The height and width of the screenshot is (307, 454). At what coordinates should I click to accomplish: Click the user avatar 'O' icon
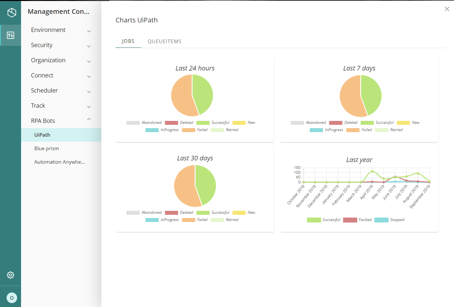point(12,298)
